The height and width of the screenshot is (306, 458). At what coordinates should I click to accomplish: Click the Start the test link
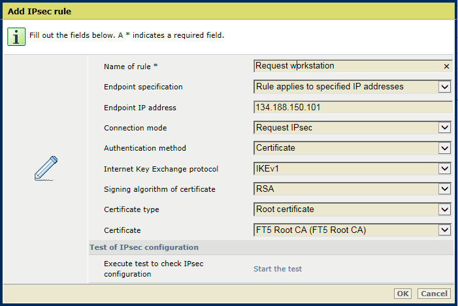pyautogui.click(x=278, y=269)
